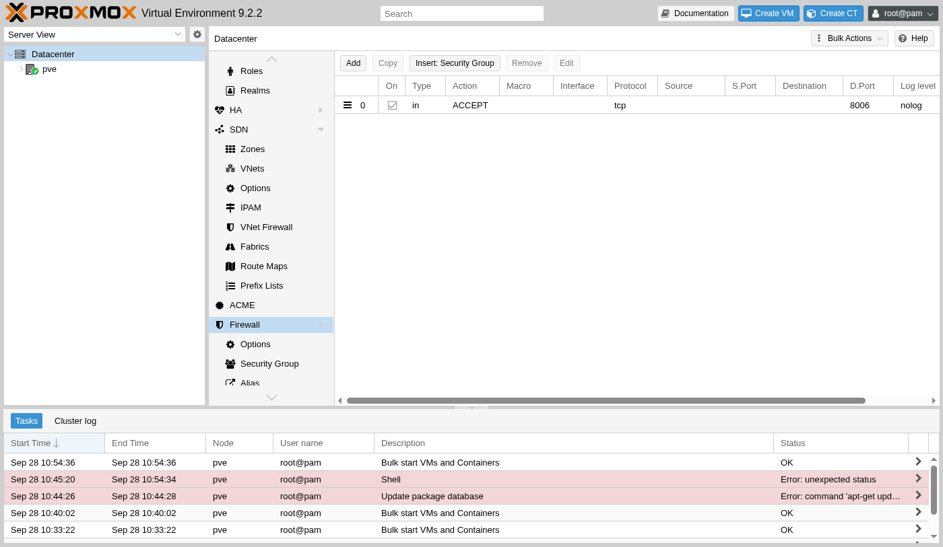Collapse the SDN submenu arrow

(321, 130)
